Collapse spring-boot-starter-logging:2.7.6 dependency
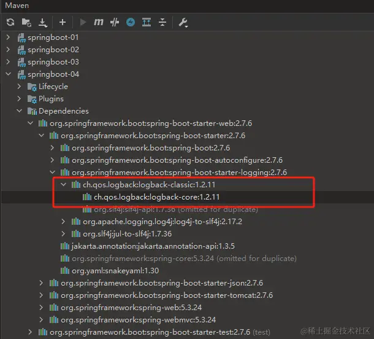The width and height of the screenshot is (374, 339). click(x=53, y=172)
